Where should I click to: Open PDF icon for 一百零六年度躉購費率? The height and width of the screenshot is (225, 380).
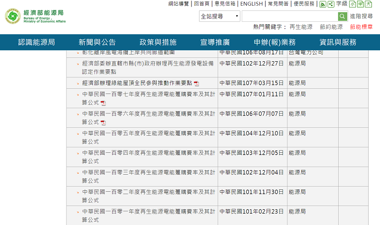point(103,123)
